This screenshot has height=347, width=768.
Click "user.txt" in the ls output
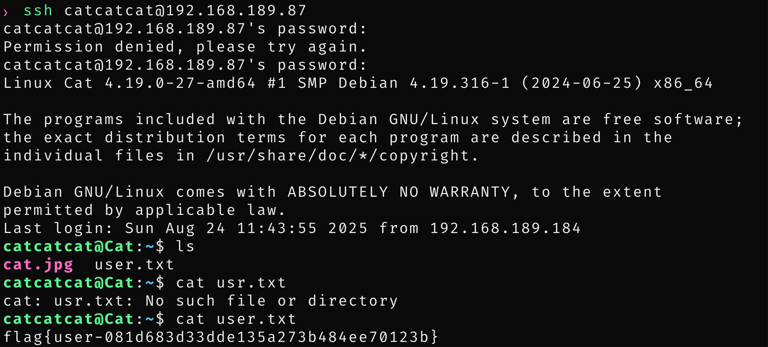134,265
